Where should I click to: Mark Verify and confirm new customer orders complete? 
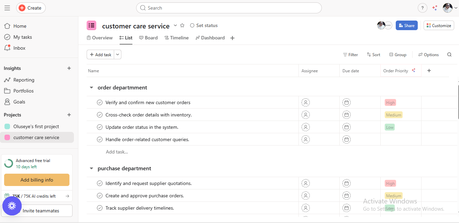pos(100,102)
